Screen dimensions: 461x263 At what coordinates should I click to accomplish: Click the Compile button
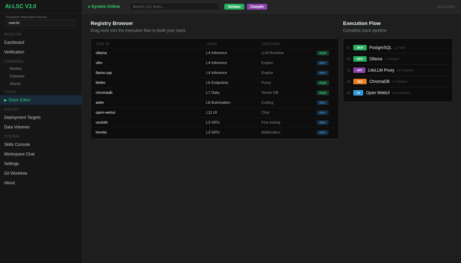pyautogui.click(x=257, y=7)
